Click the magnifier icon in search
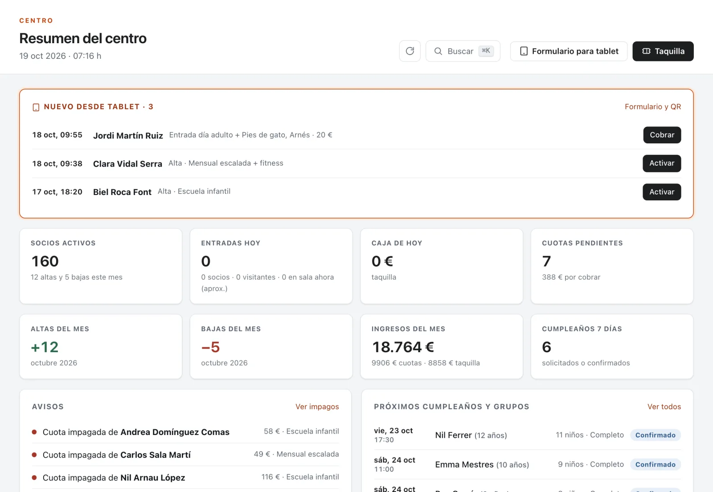This screenshot has width=713, height=492. (x=438, y=51)
